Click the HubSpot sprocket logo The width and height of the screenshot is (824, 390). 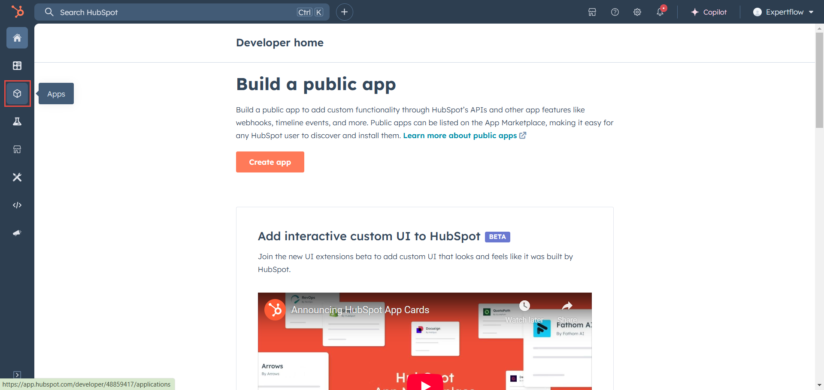(x=18, y=12)
